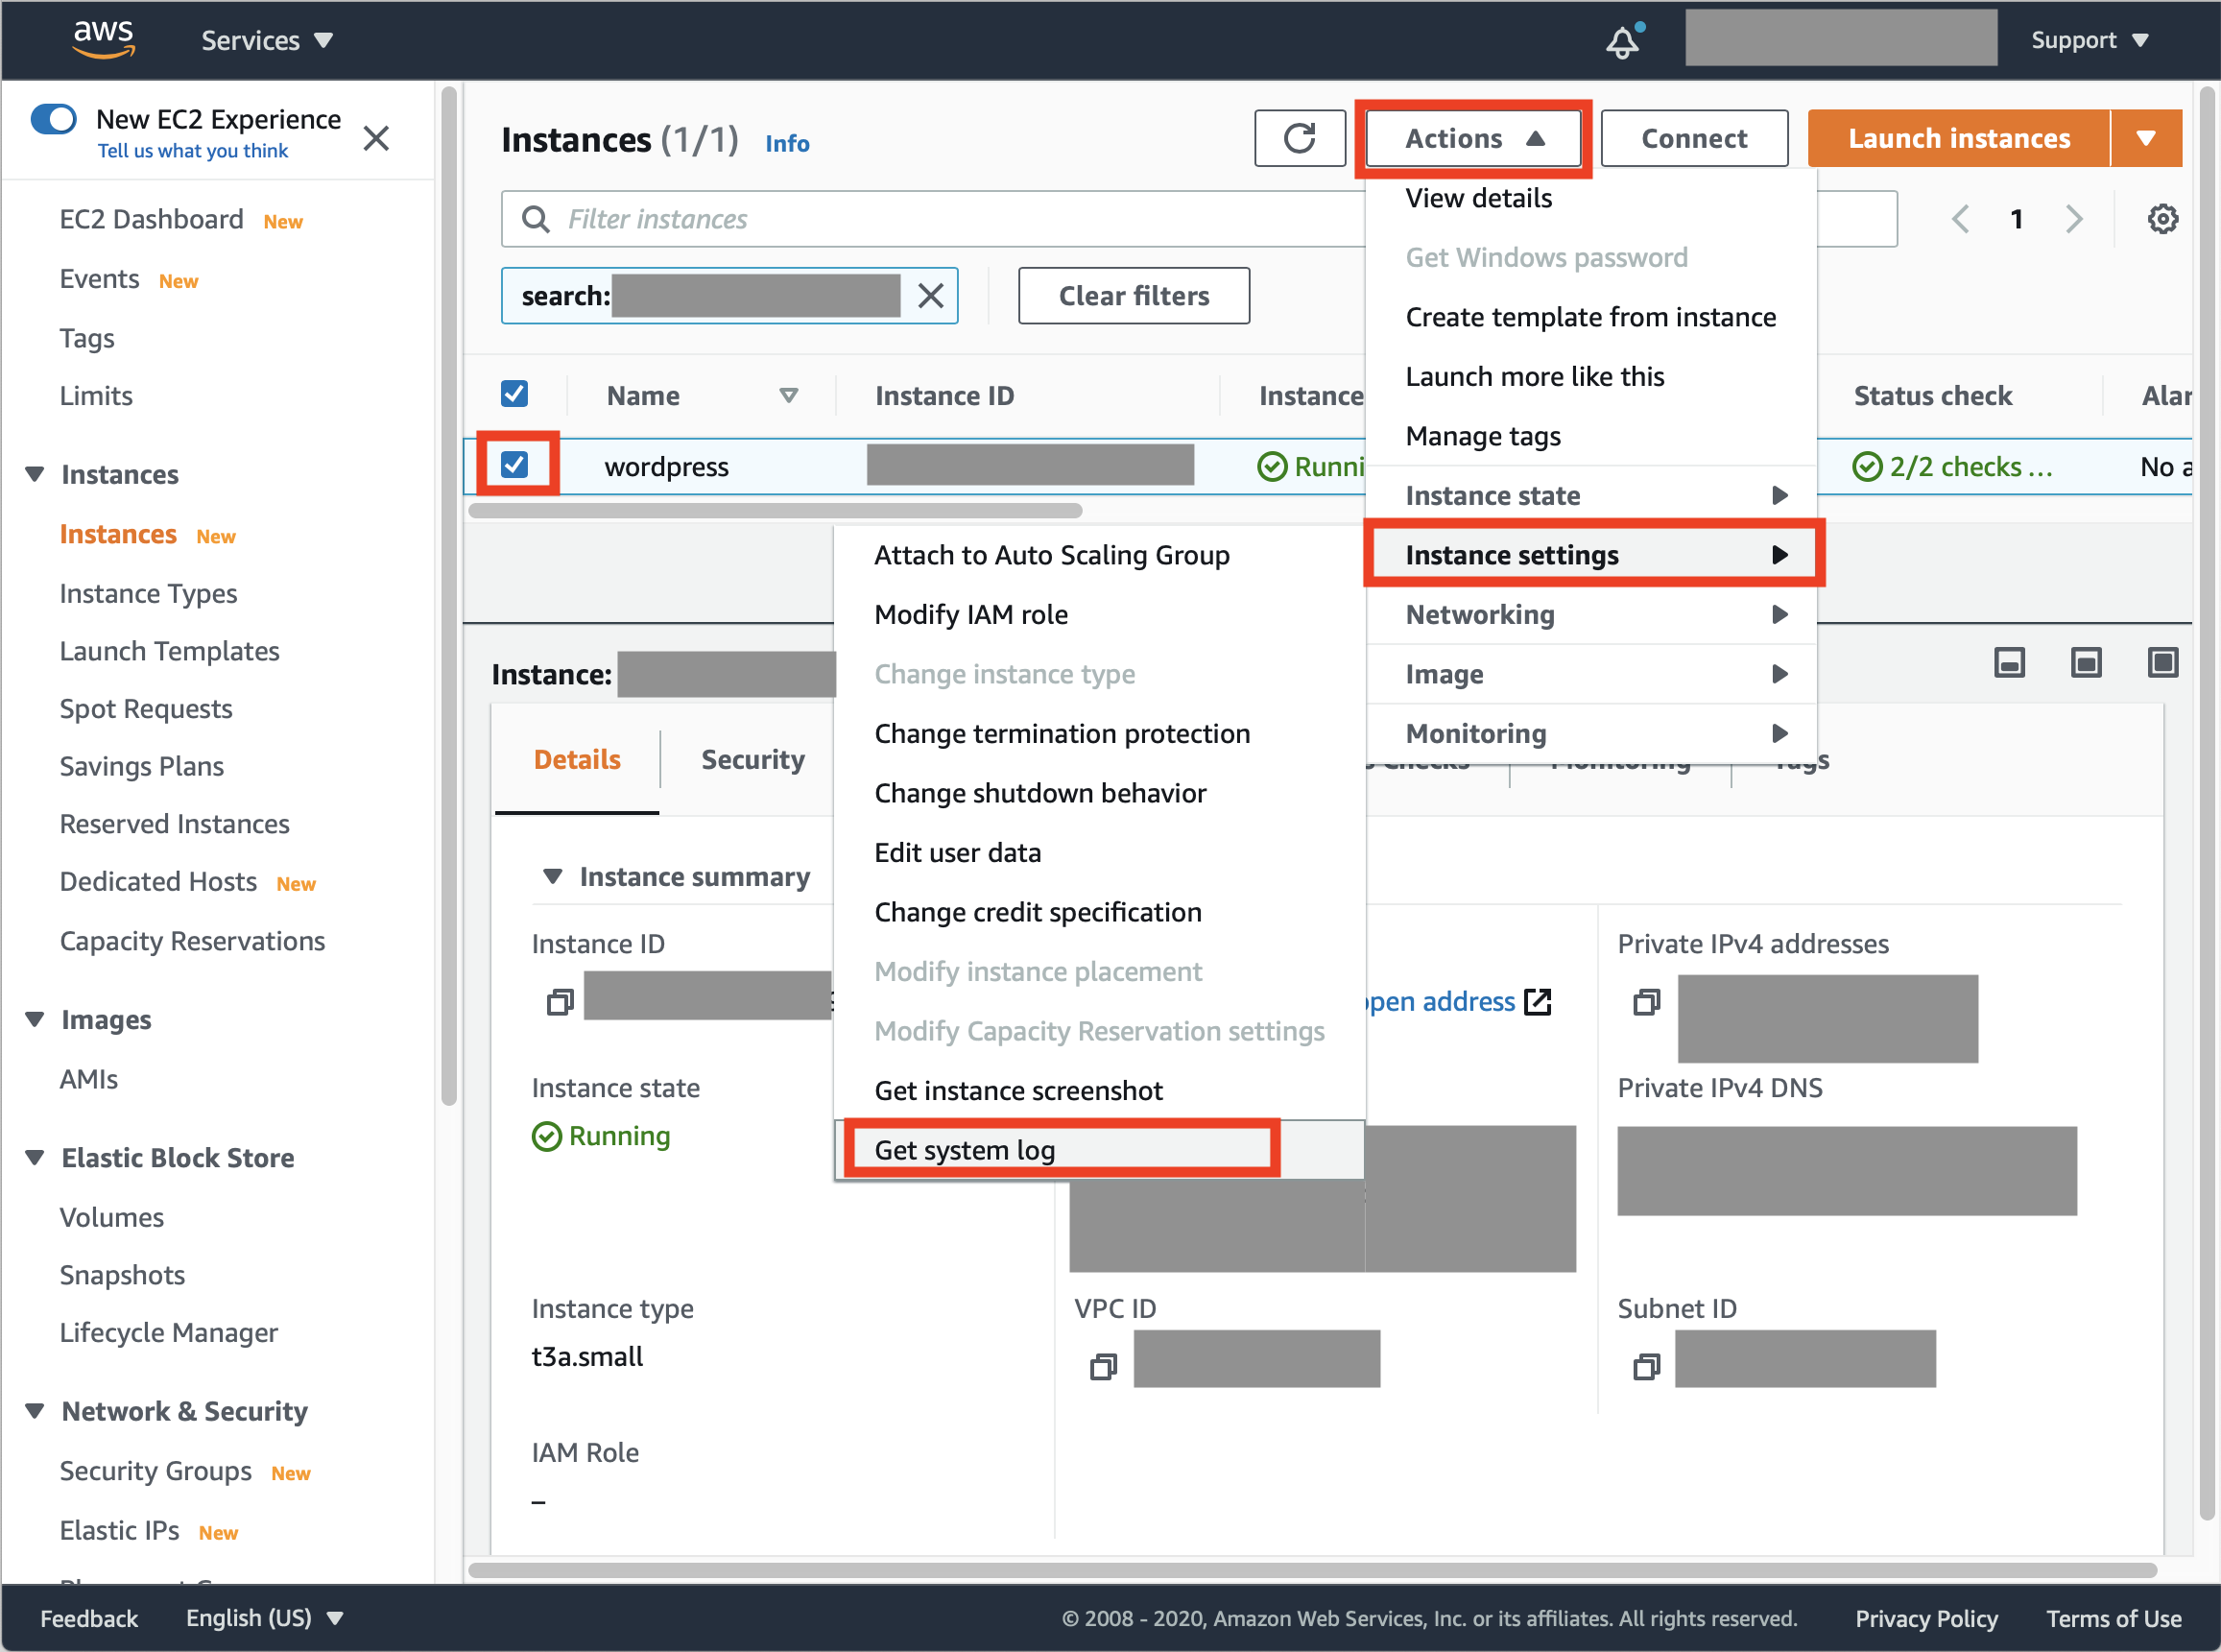2221x1652 pixels.
Task: Go to previous page of instances
Action: [1960, 219]
